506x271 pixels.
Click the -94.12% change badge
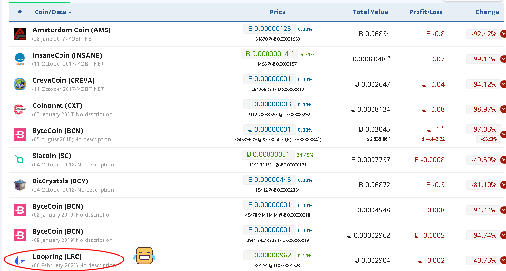point(483,84)
